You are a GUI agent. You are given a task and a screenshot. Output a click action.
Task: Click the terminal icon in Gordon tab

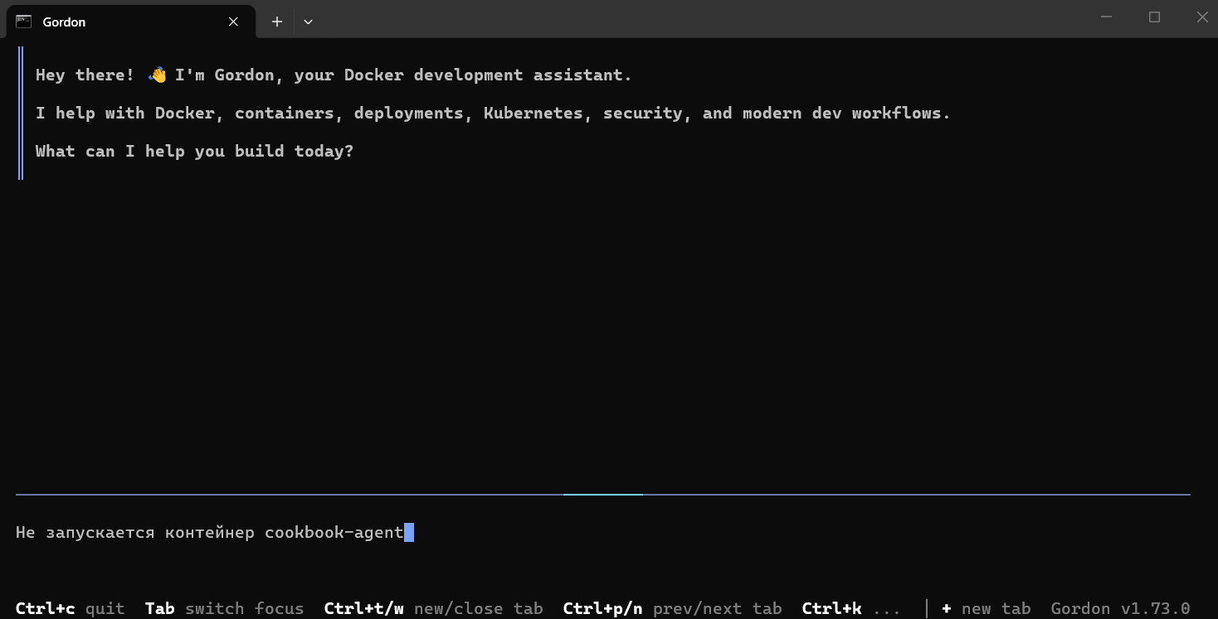24,22
